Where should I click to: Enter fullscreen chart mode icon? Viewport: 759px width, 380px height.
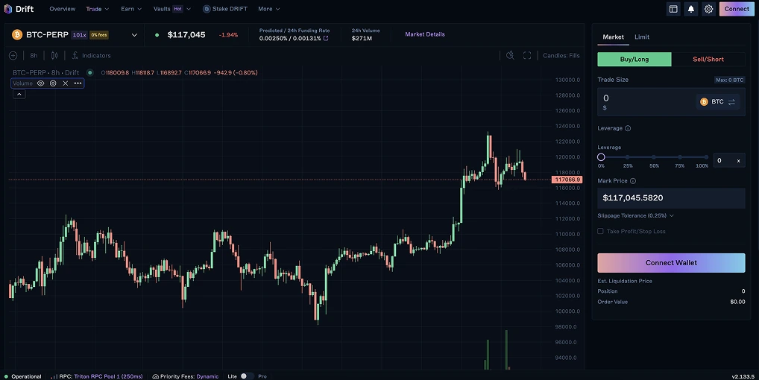527,56
